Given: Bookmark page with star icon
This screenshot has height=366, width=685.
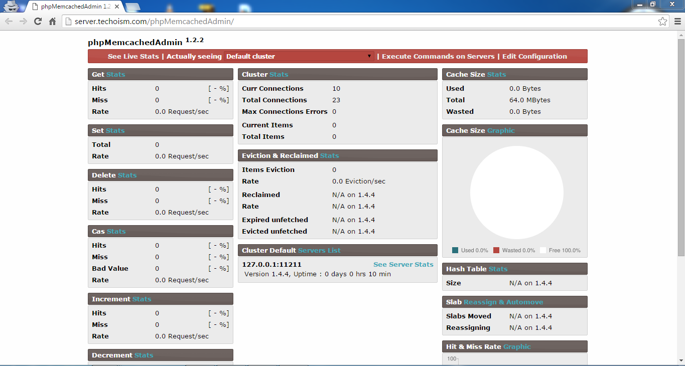Looking at the screenshot, I should click(x=662, y=21).
